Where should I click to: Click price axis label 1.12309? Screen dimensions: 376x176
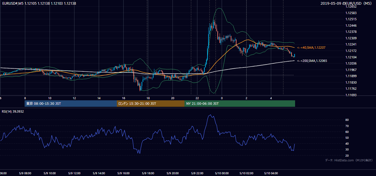coord(351,38)
